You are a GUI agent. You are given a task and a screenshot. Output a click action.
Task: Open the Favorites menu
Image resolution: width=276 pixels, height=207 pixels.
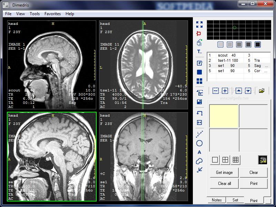point(52,14)
